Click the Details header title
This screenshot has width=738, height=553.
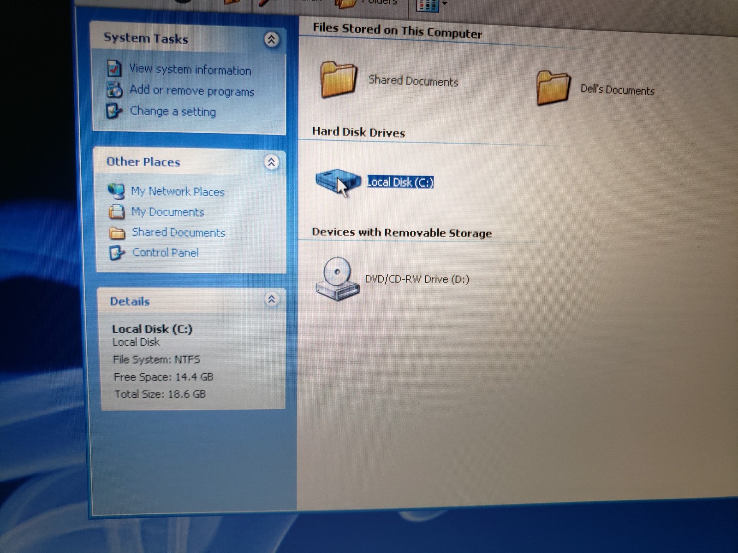point(130,301)
